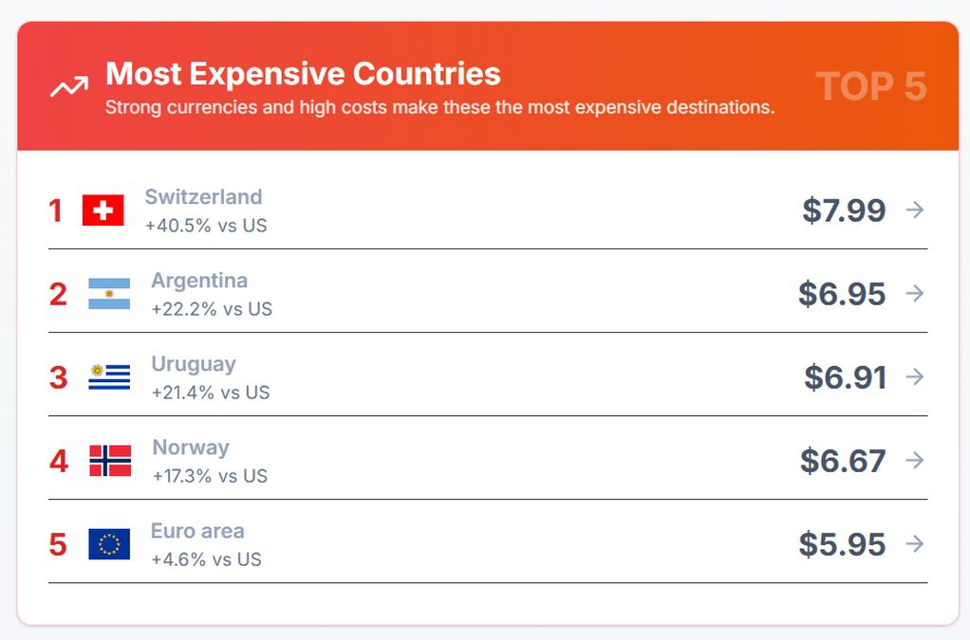Click the trending-up arrow icon in header

[68, 87]
